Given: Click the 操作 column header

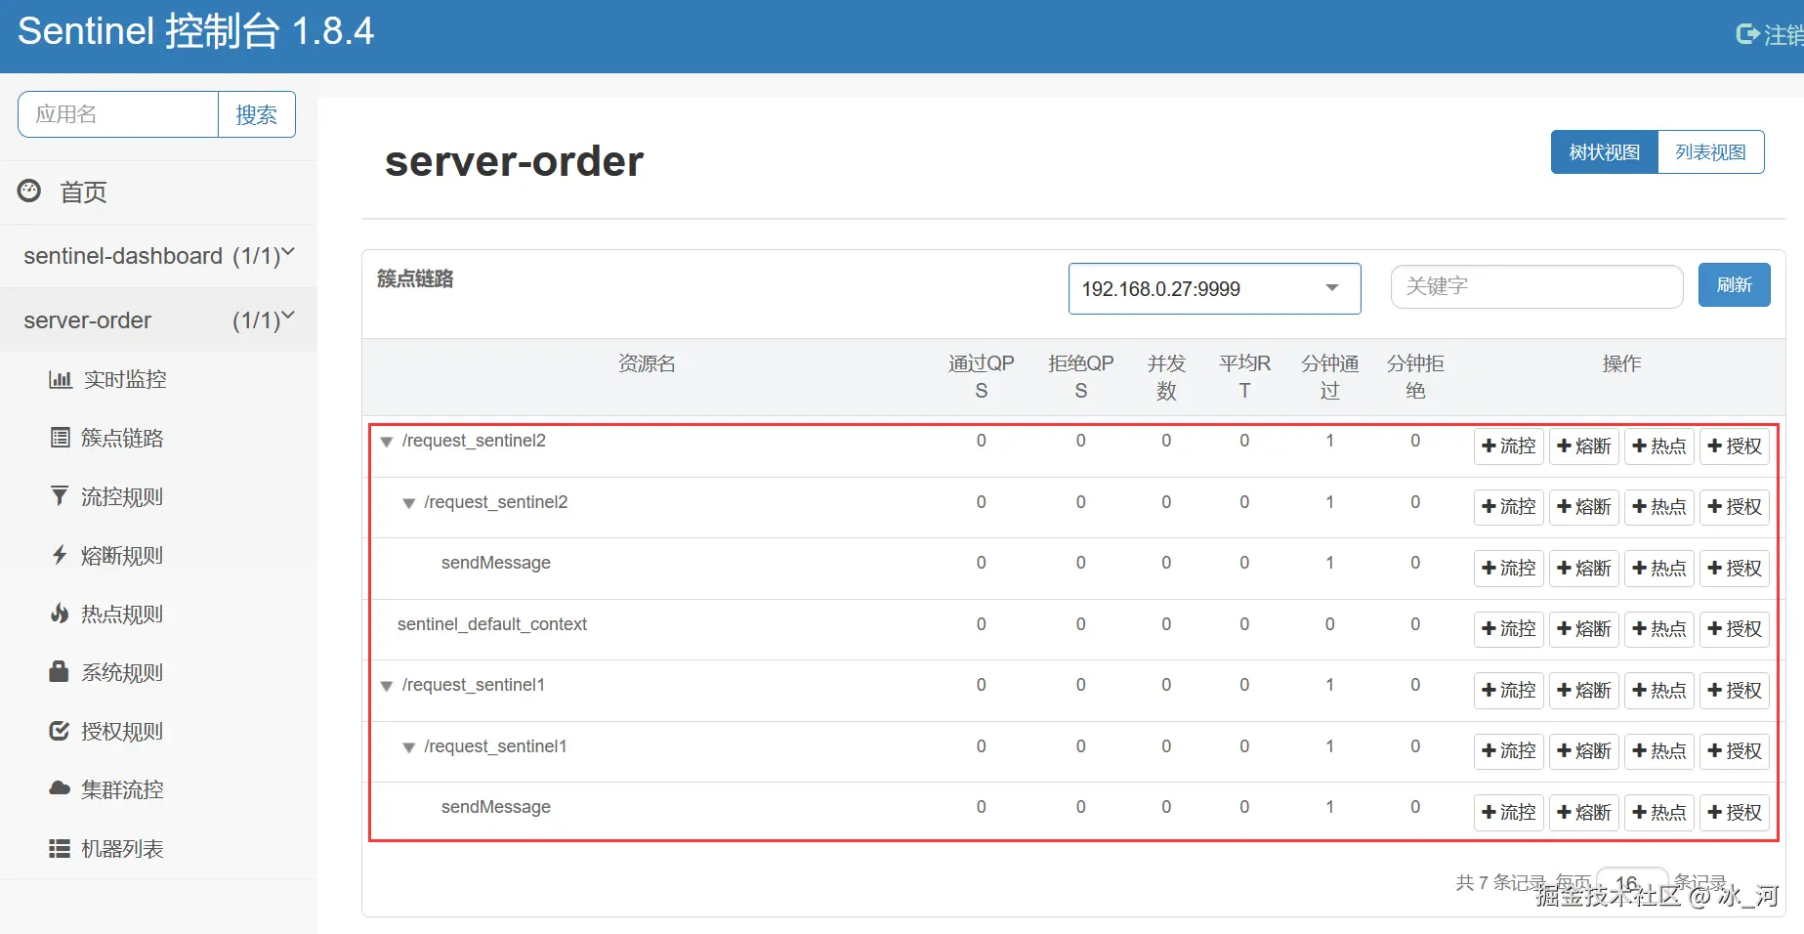Looking at the screenshot, I should coord(1621,363).
